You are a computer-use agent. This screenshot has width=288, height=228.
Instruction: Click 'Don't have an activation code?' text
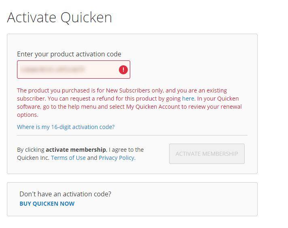[x=65, y=194]
